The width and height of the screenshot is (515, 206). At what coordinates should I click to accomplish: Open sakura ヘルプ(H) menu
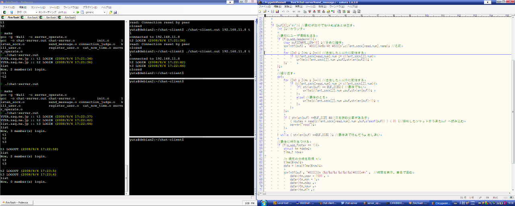click(x=352, y=6)
